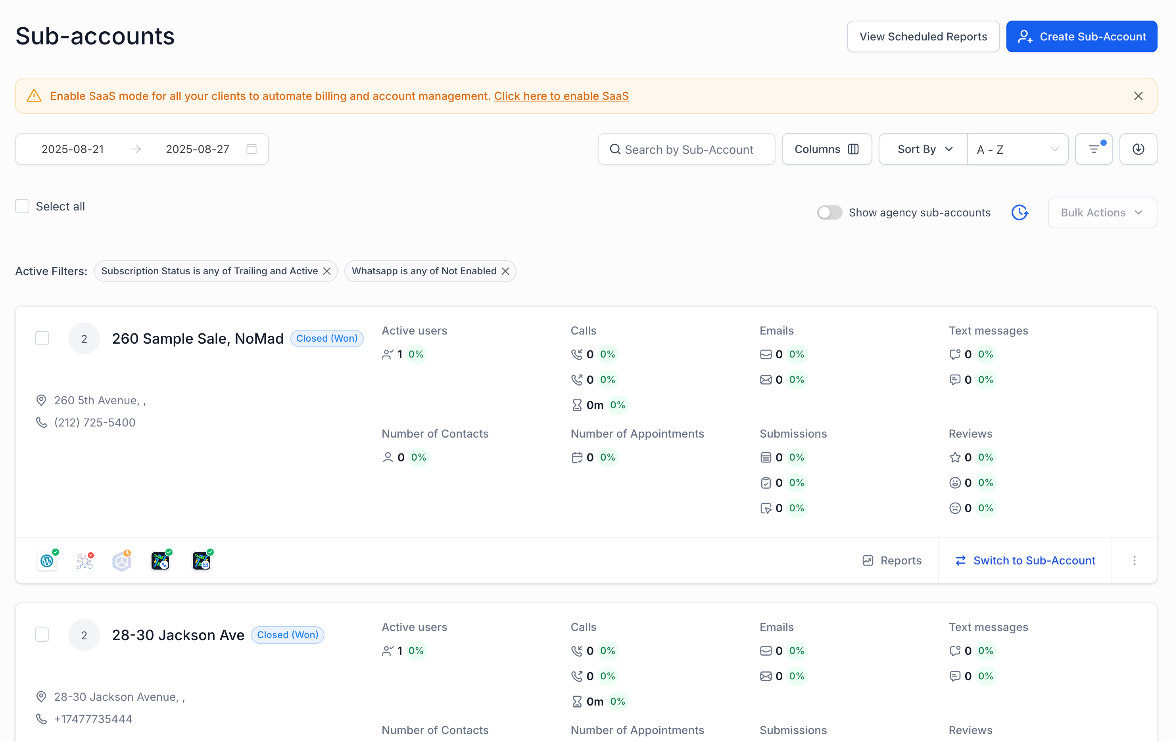Click the calendar icon in date range

tap(251, 149)
